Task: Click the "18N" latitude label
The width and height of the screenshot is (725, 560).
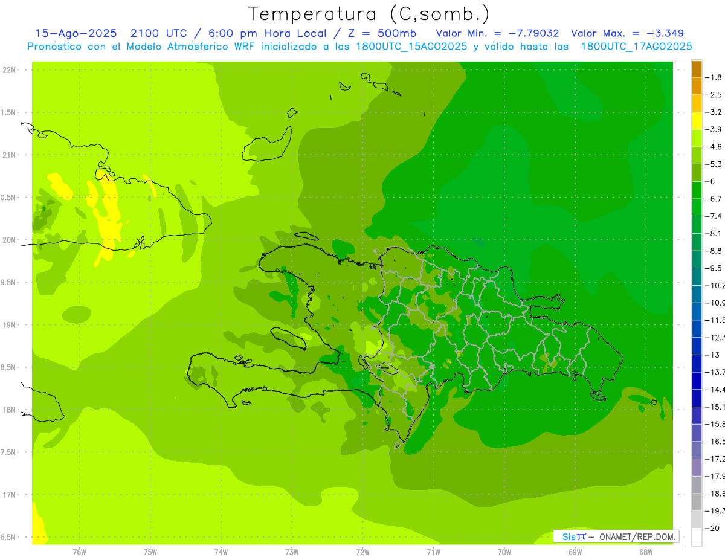Action: tap(9, 410)
